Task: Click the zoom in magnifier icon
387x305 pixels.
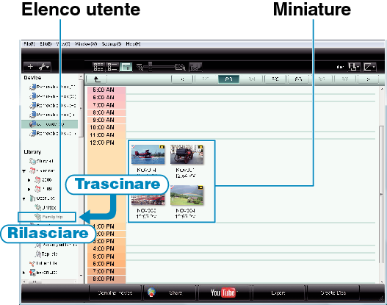Action: point(180,67)
